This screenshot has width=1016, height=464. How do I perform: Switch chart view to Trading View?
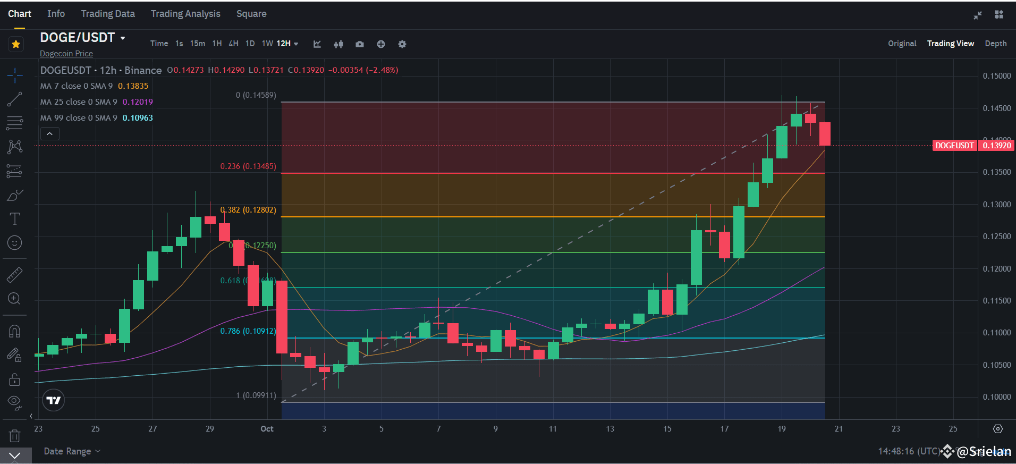[x=951, y=44]
